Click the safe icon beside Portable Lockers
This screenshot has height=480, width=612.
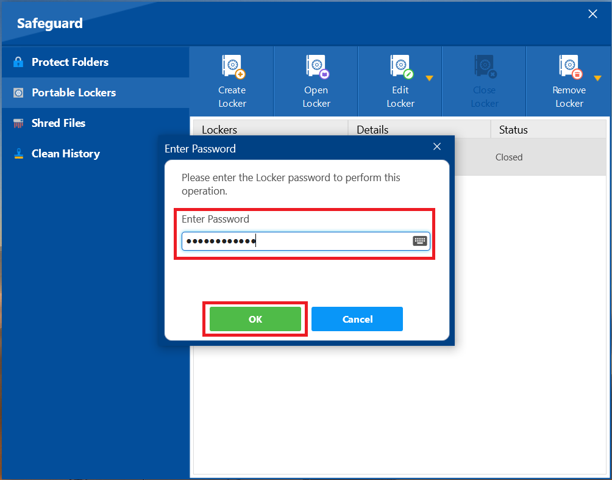click(x=18, y=93)
